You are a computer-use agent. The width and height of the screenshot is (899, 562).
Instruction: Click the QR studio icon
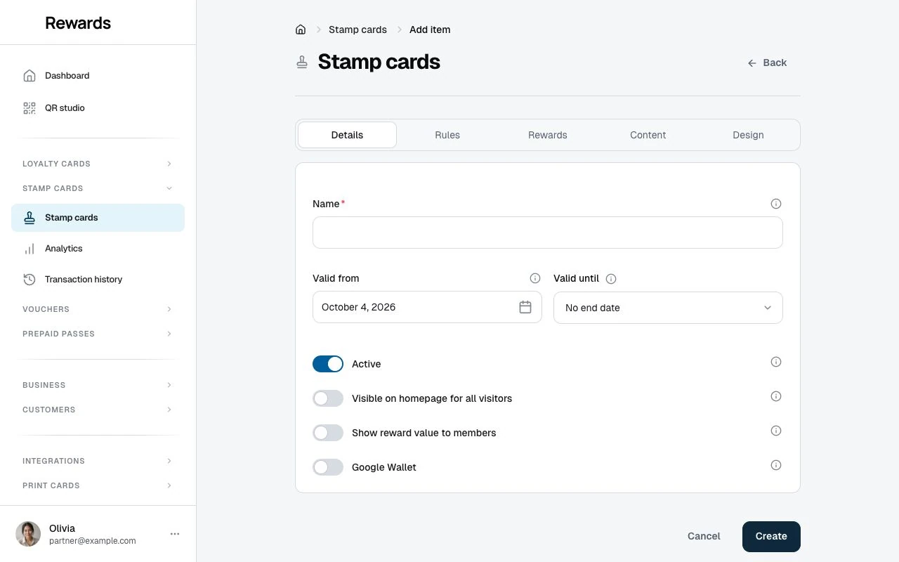[x=29, y=108]
